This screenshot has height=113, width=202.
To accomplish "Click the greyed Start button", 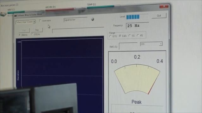I will tap(24, 30).
